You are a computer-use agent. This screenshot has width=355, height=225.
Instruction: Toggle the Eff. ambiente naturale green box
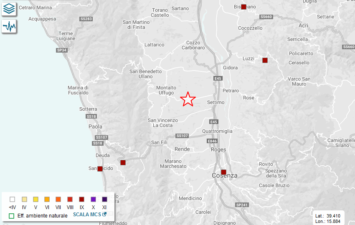point(12,216)
